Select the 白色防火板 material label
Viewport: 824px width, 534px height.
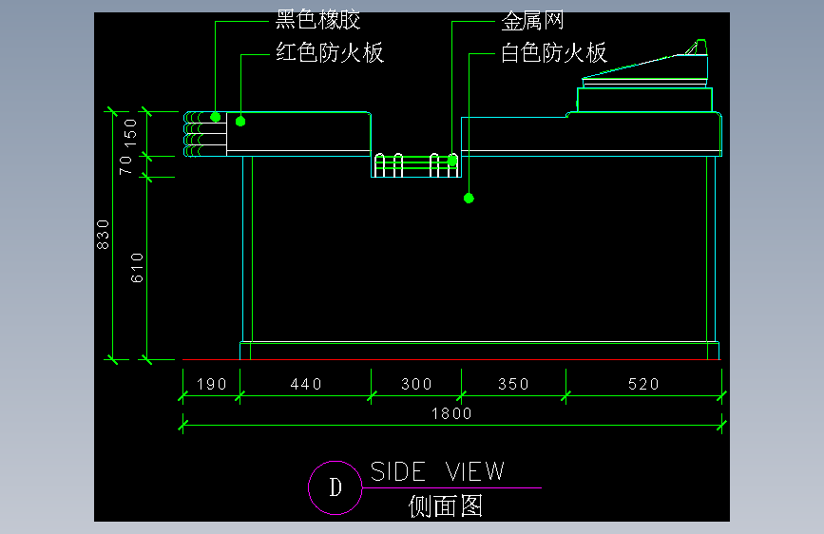[554, 52]
